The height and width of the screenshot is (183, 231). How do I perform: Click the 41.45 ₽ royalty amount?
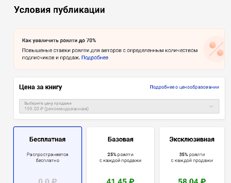(x=120, y=181)
